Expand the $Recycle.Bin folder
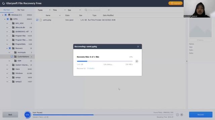215x120 pixels. pyautogui.click(x=7, y=27)
